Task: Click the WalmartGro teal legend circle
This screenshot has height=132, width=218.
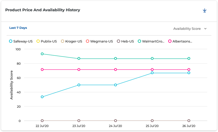Action: (139, 41)
